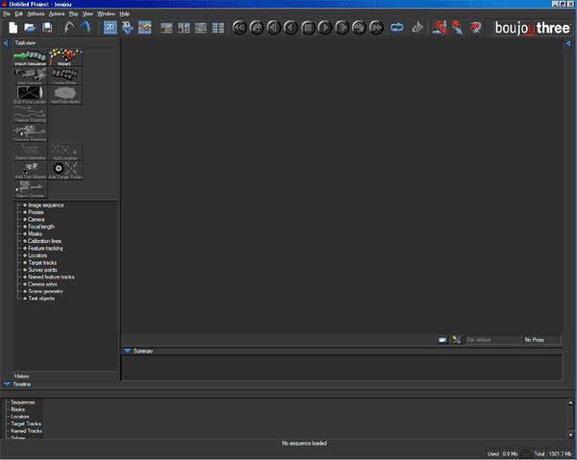Switch to the 3D view
Screen dimensions: 577x460
coord(127,28)
